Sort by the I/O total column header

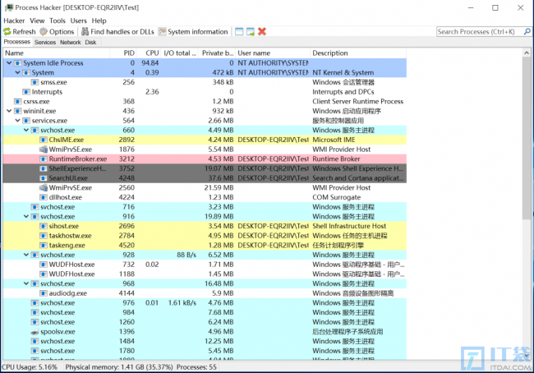(x=179, y=53)
